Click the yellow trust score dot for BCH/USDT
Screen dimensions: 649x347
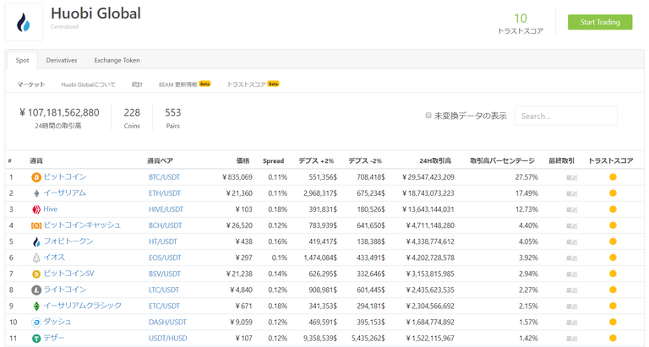(613, 225)
